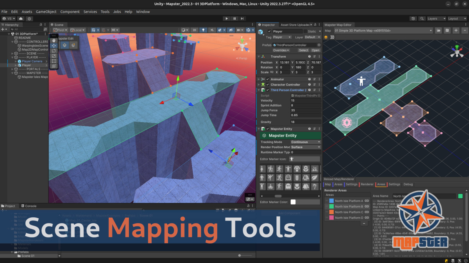Screen dimensions: 469x263
Task: Pick the leaf marker icon
Action: (x=315, y=178)
